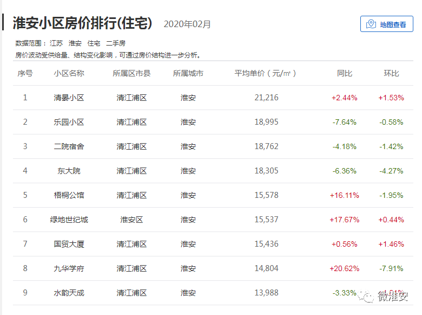
Task: Click the 江苏 data range label
Action: click(56, 43)
